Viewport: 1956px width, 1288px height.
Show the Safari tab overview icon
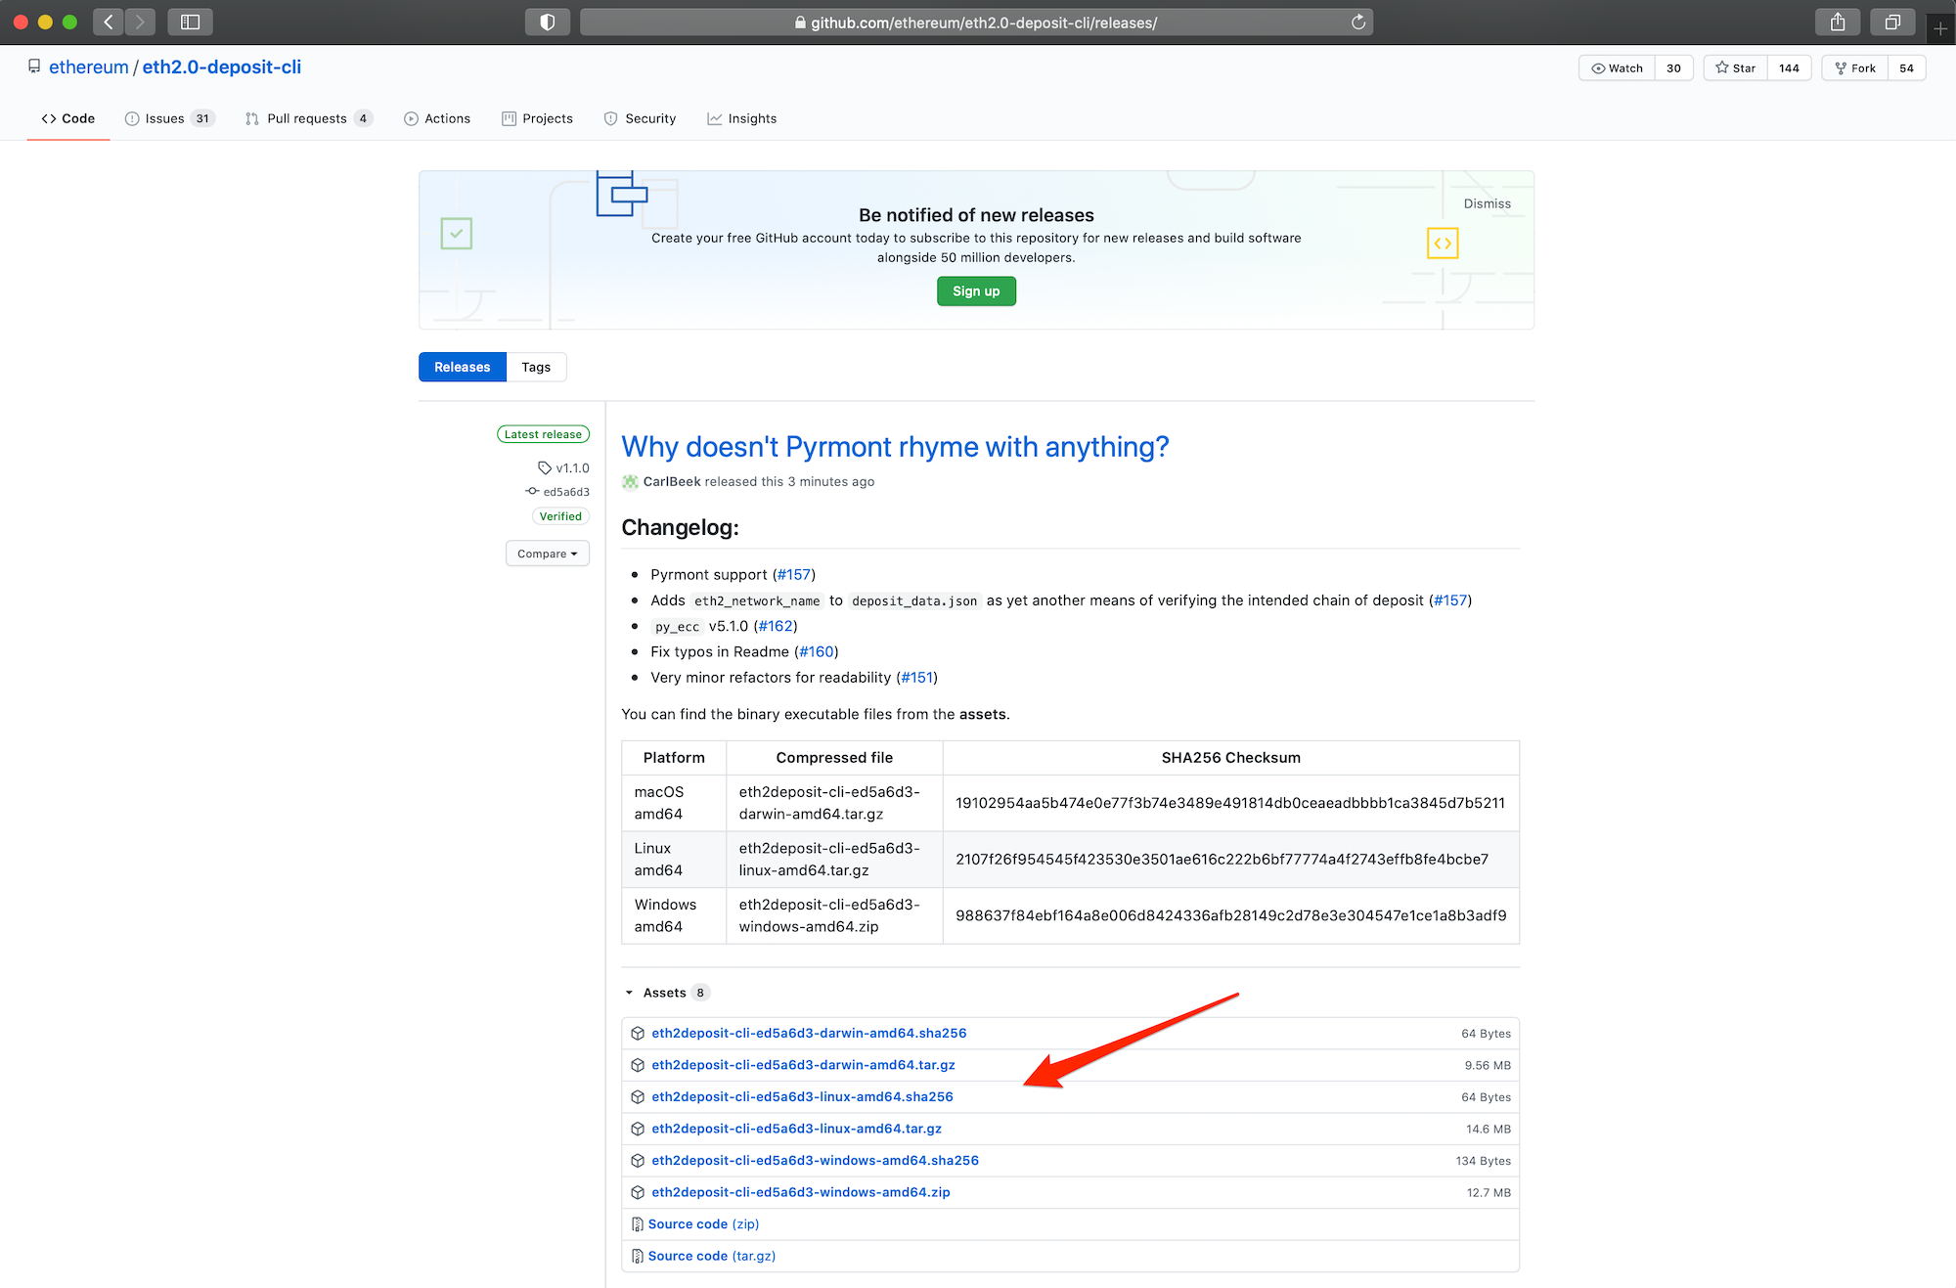tap(1892, 22)
